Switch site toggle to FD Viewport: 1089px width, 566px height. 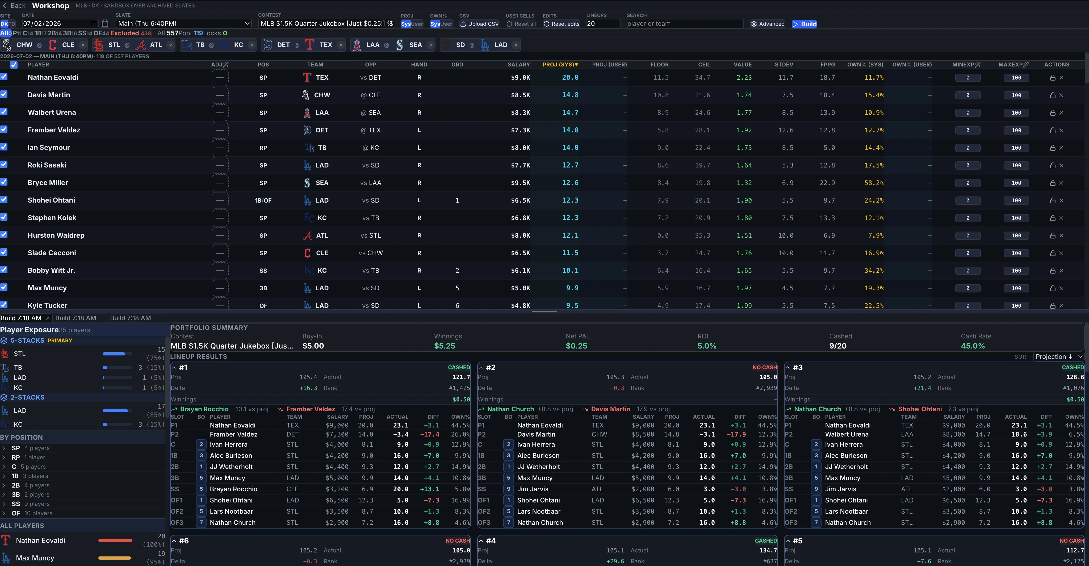click(12, 24)
